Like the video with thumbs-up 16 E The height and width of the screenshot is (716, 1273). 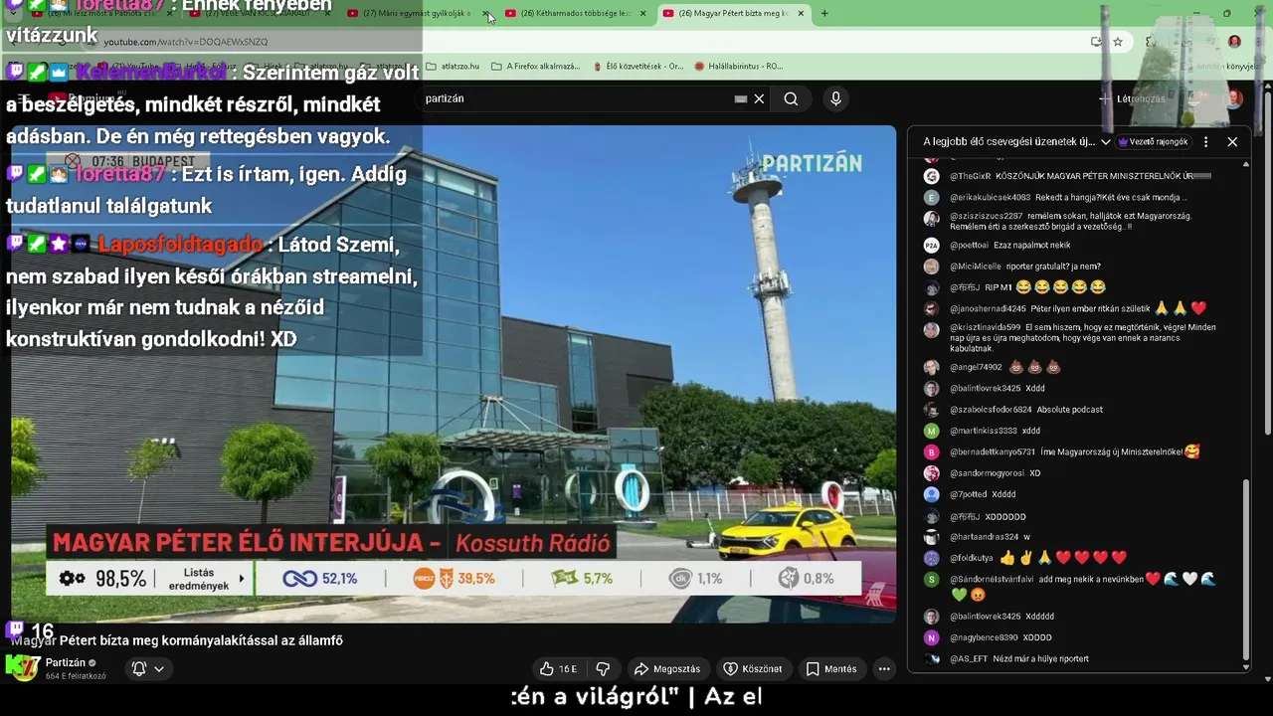point(558,669)
